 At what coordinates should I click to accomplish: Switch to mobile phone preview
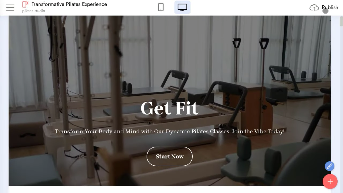point(161,7)
